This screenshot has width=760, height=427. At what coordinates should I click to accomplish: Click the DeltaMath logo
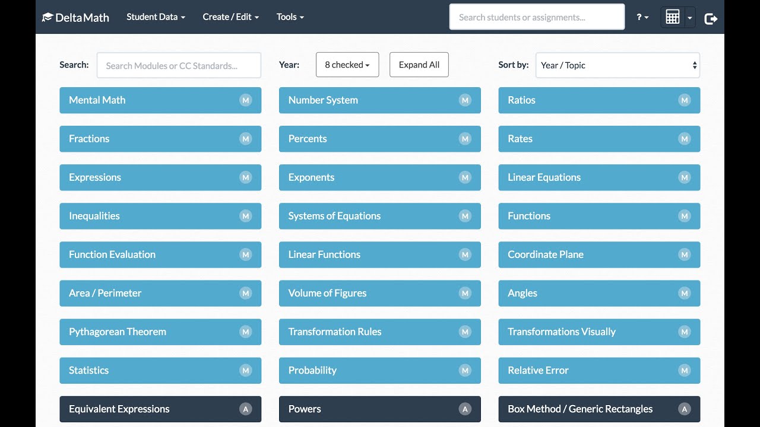pos(75,17)
